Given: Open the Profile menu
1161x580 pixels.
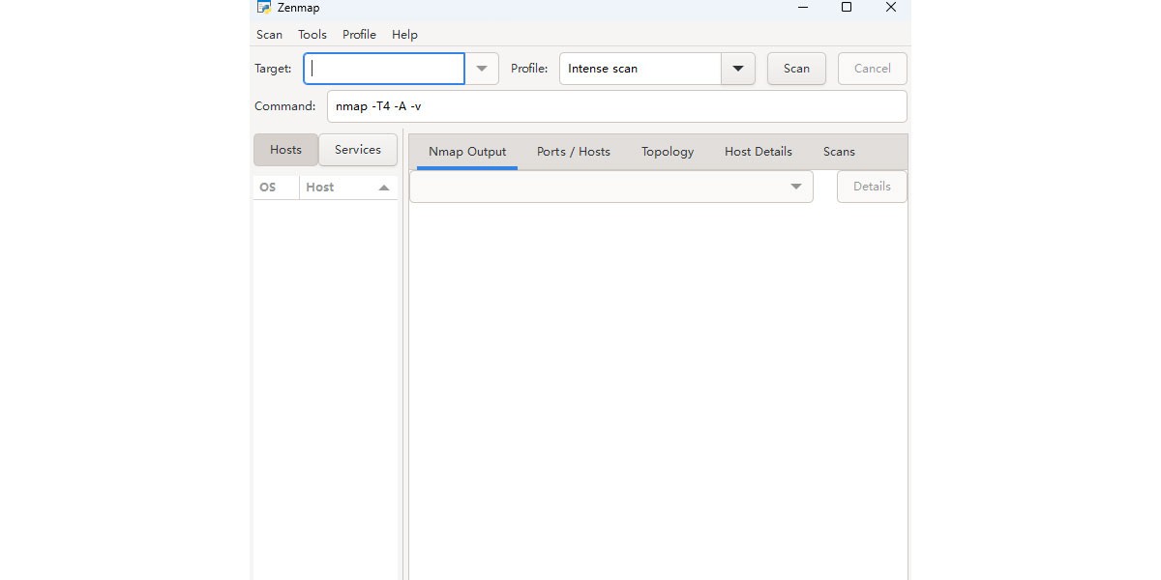Looking at the screenshot, I should click(359, 35).
